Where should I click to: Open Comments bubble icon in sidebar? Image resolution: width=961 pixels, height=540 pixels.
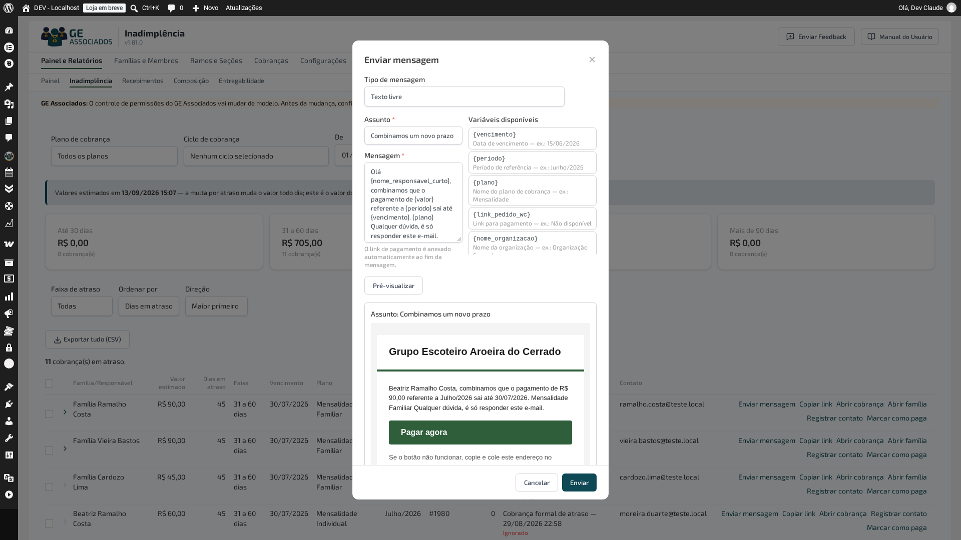[x=9, y=138]
